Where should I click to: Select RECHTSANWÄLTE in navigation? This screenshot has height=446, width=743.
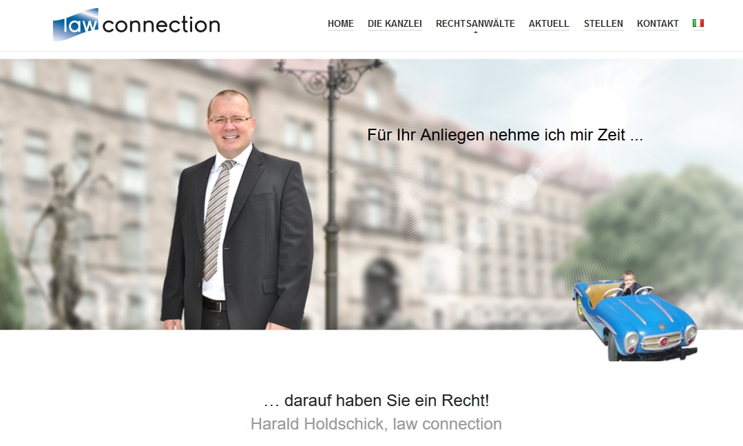475,23
